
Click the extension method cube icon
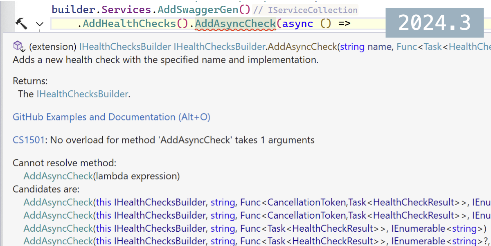point(19,46)
